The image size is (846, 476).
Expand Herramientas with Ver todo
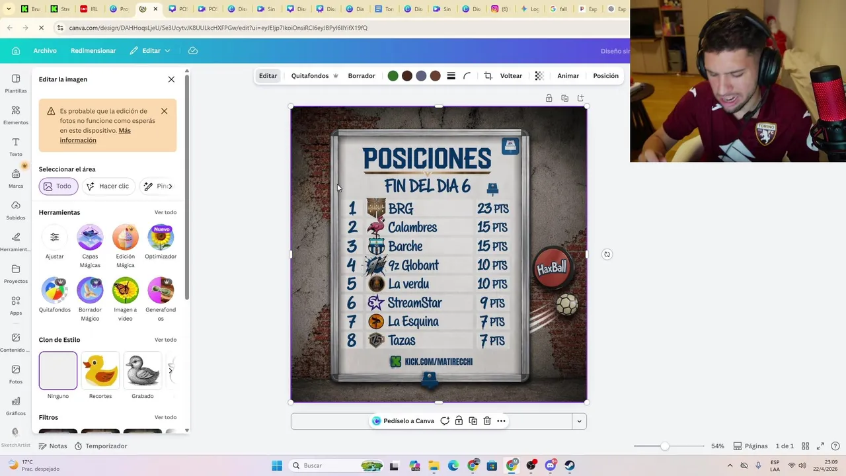point(165,212)
